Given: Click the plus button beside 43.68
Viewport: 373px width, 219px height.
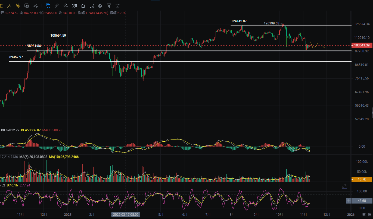Looking at the screenshot, I should click(349, 201).
